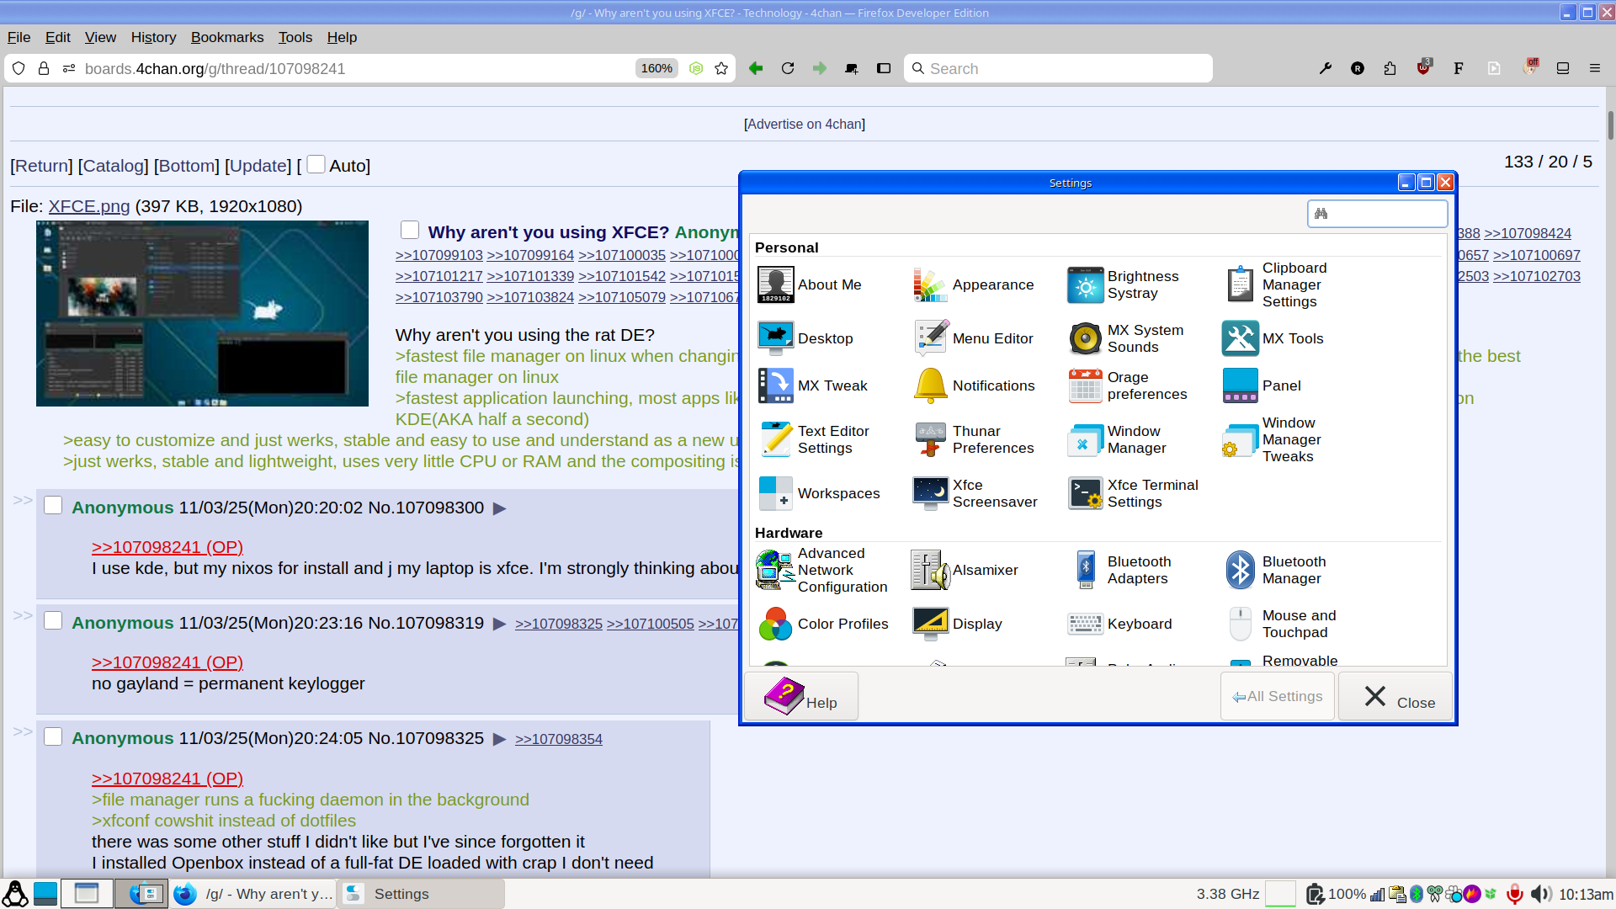Screen dimensions: 1616x909
Task: Open Appearance settings
Action: (x=930, y=284)
